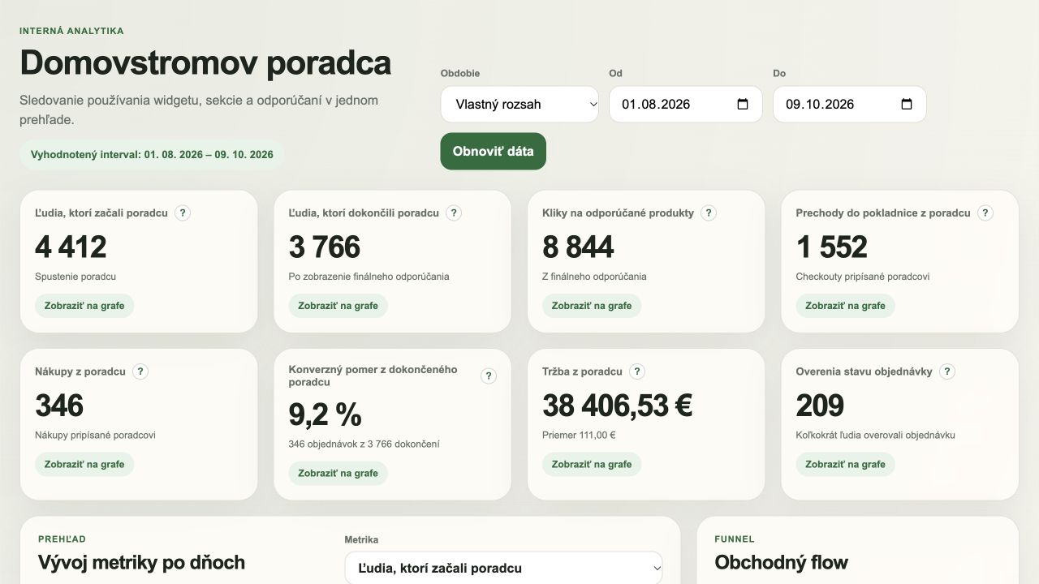Image resolution: width=1039 pixels, height=584 pixels.
Task: Open the Obdobie dropdown showing Vlastný rozsah
Action: [519, 104]
